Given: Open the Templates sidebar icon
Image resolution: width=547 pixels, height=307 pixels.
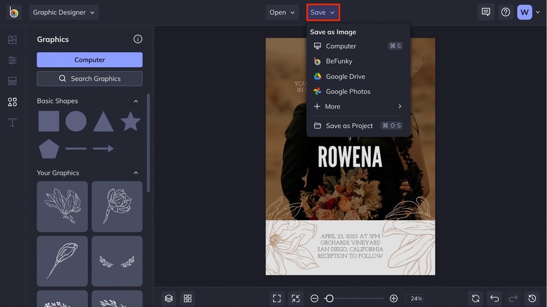Looking at the screenshot, I should (12, 81).
